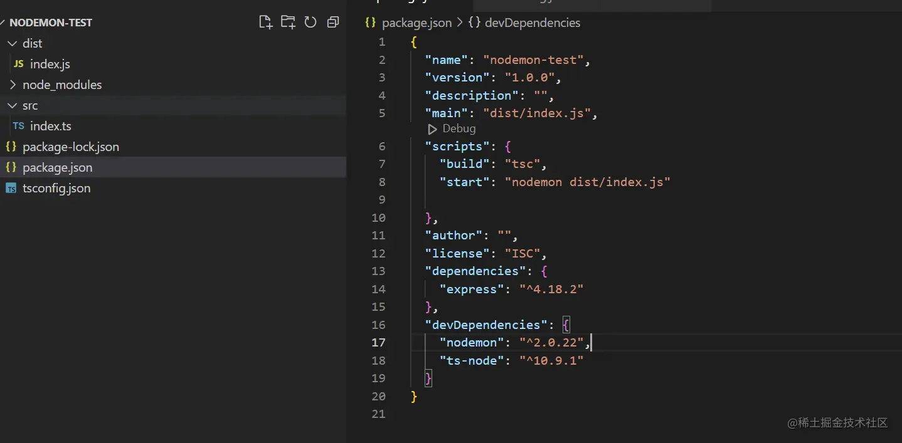Click the "^4.18.2" version value
The height and width of the screenshot is (443, 902).
tap(551, 289)
